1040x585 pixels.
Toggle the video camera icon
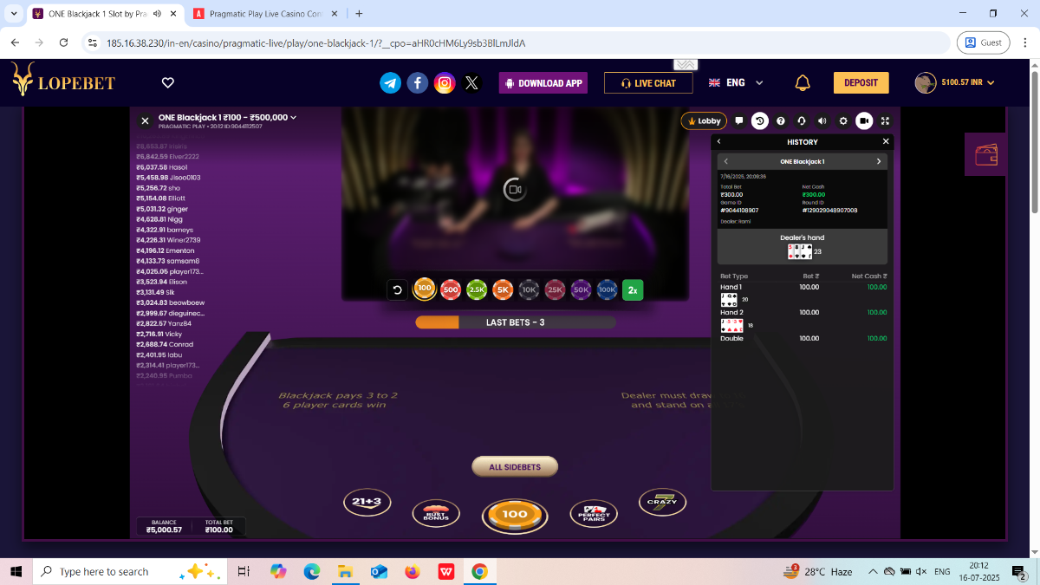click(x=864, y=121)
